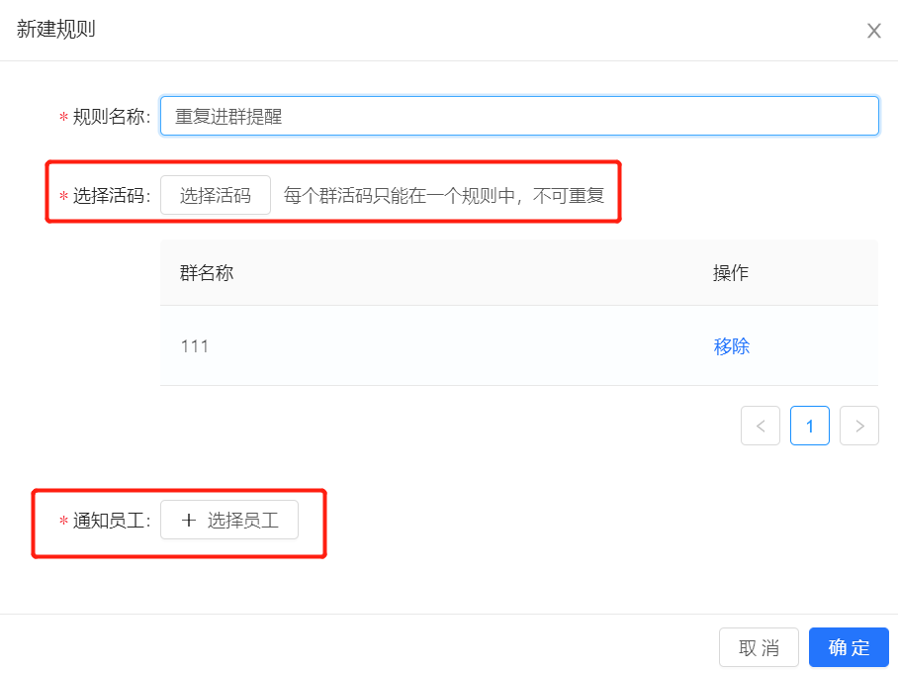This screenshot has width=898, height=673.
Task: Click the red asterisk before 通知员工
Action: coord(63,521)
